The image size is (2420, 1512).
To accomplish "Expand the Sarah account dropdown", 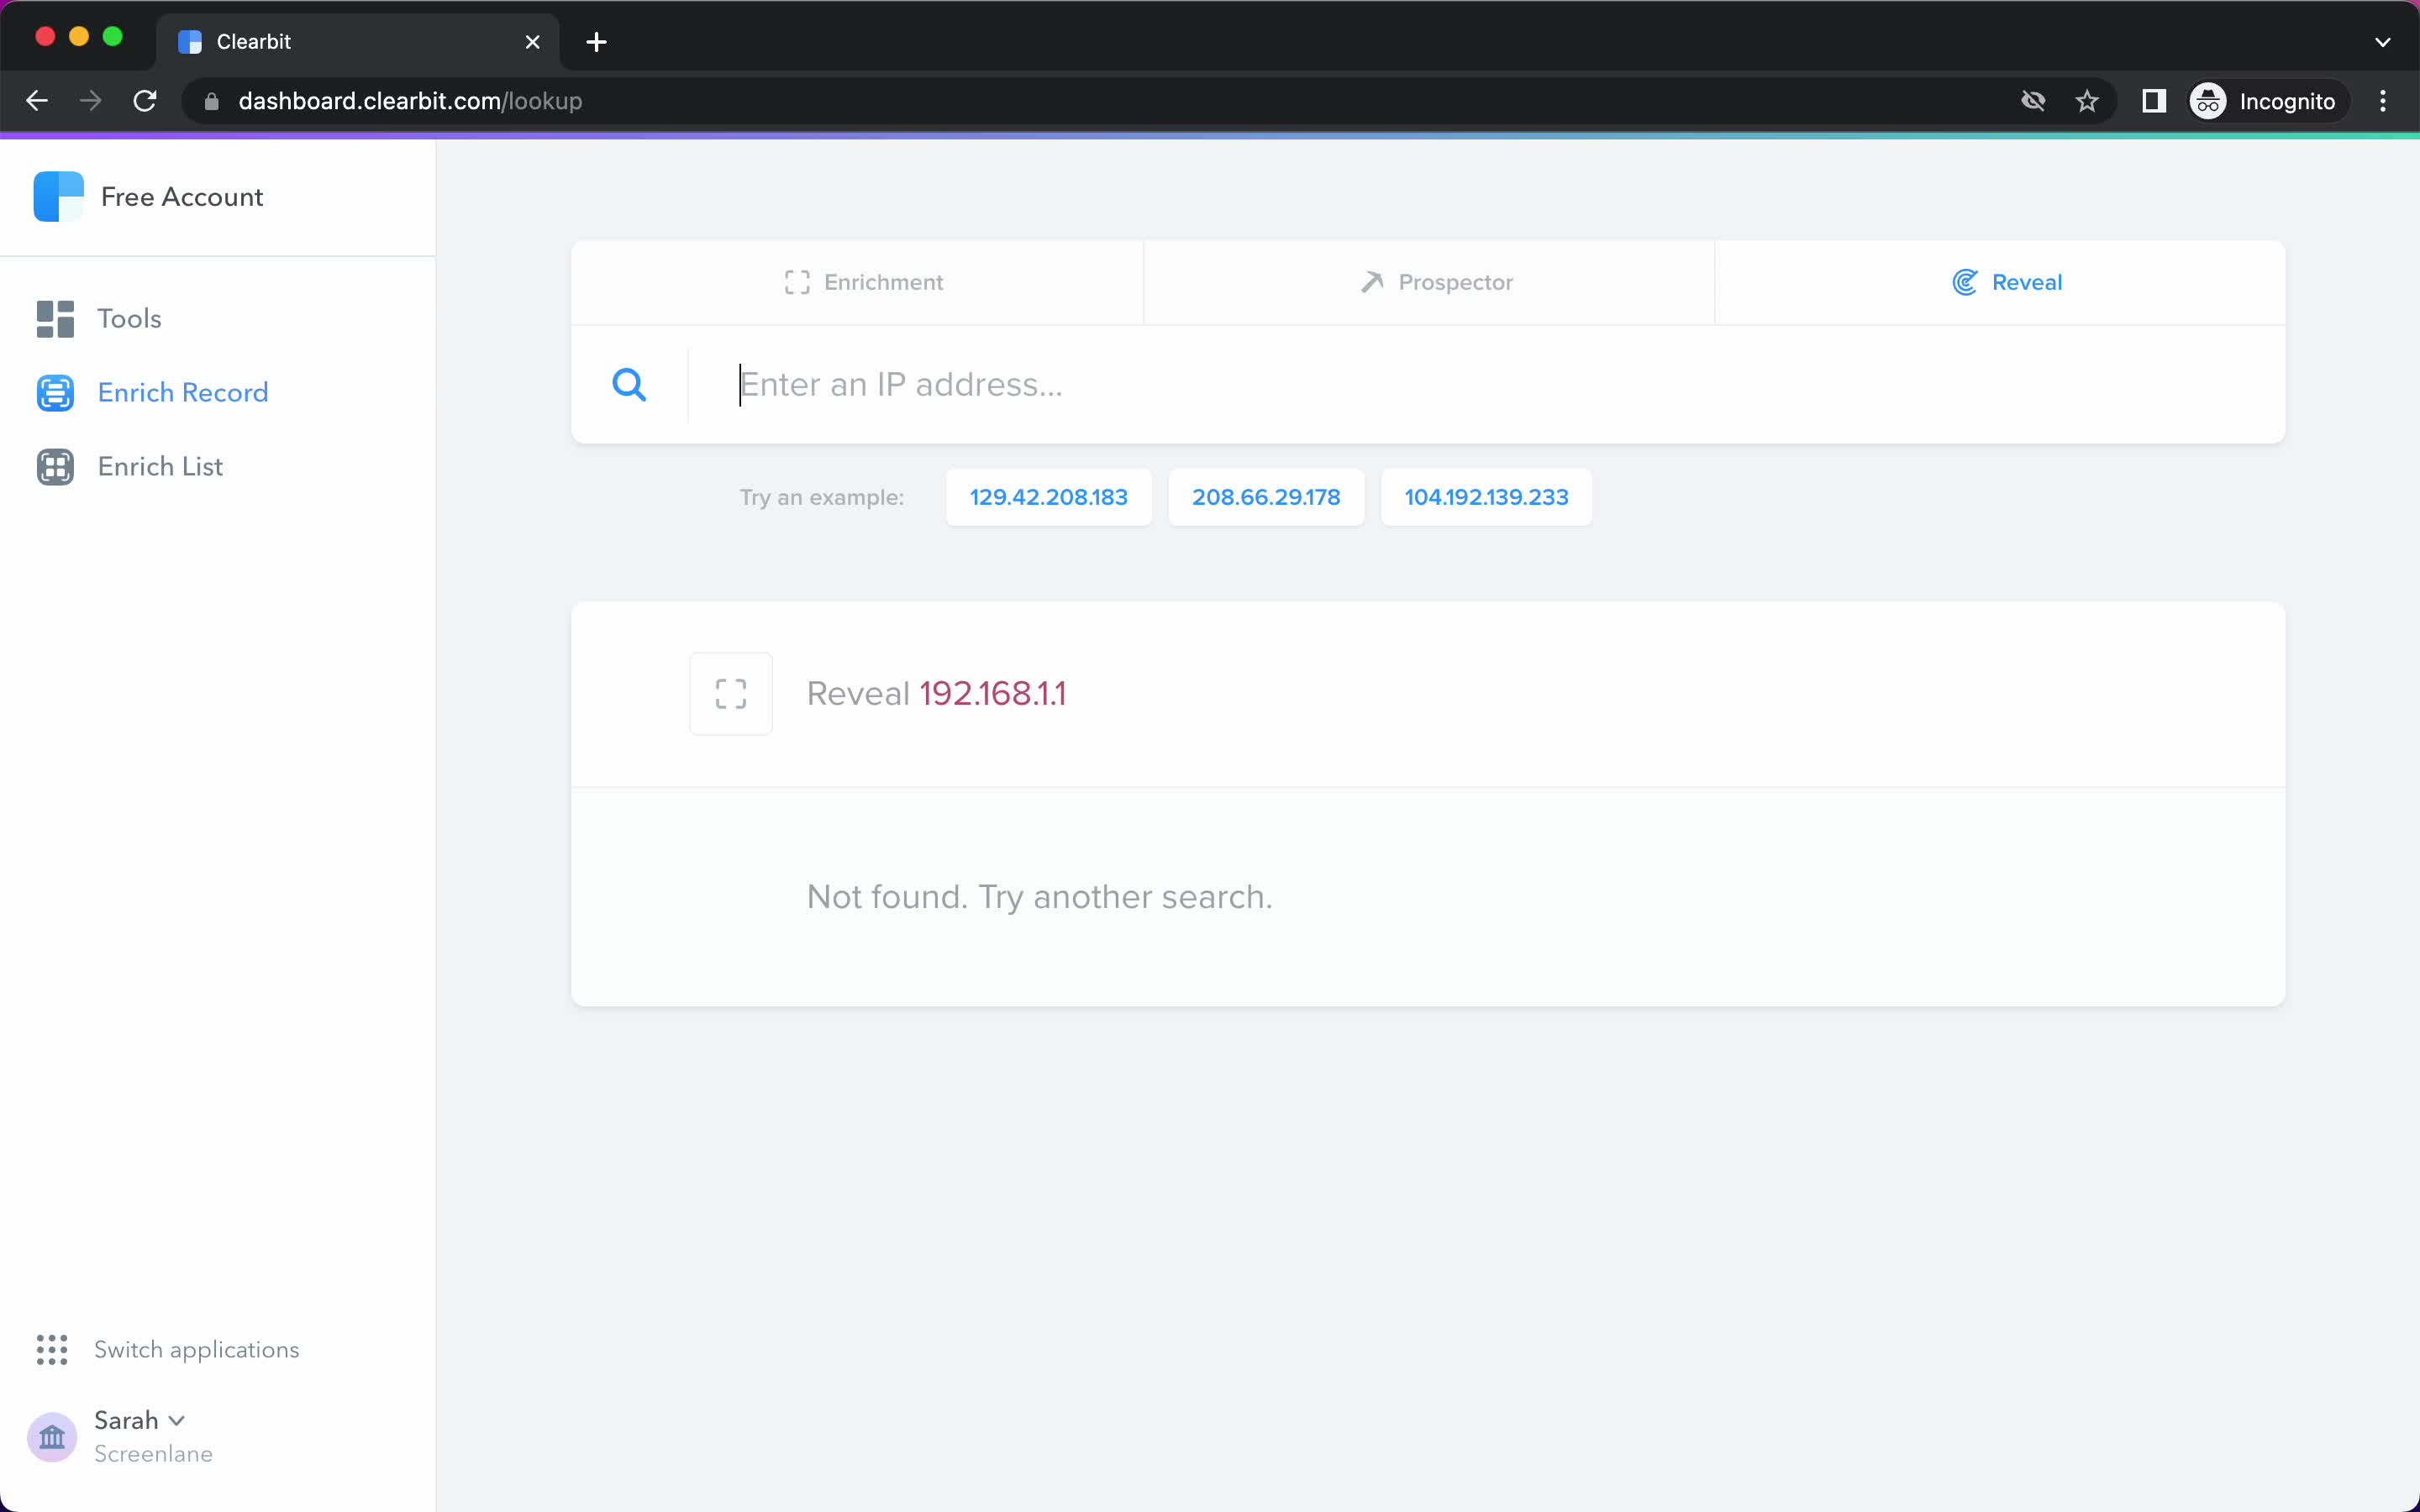I will coord(139,1420).
